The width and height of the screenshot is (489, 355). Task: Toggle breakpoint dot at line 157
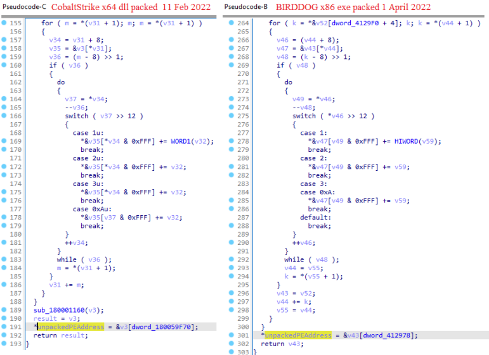click(x=4, y=39)
